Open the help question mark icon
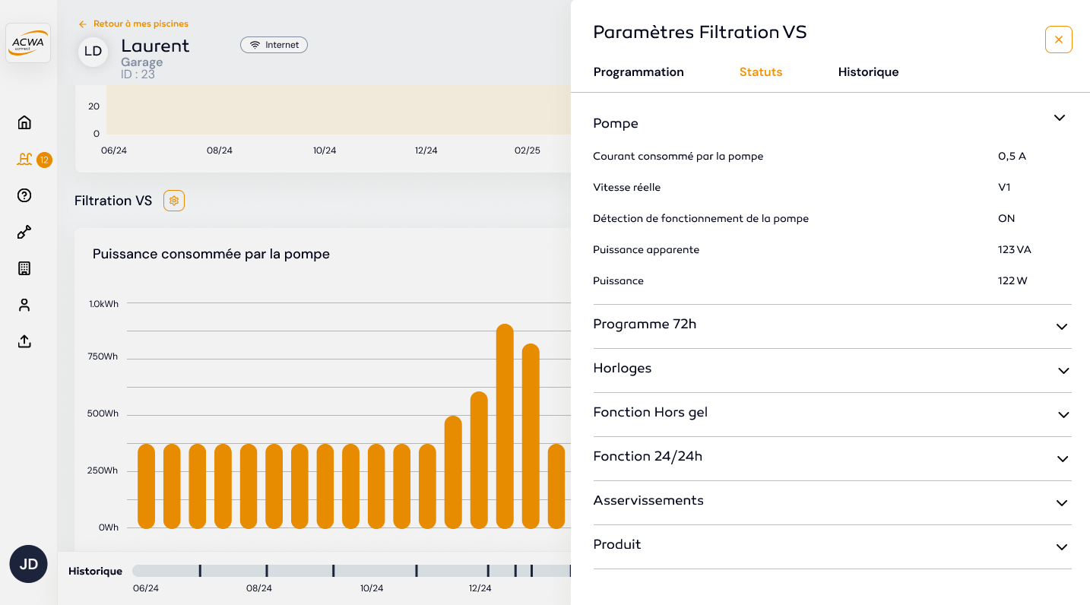Viewport: 1090px width, 605px height. 24,195
